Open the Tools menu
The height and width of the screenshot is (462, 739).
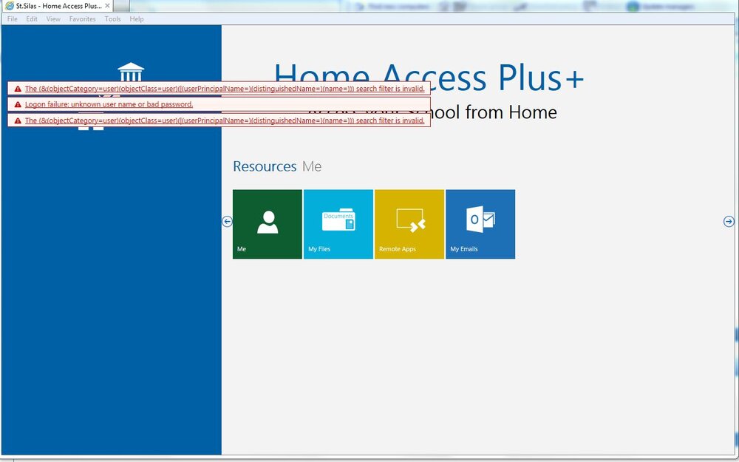click(x=112, y=19)
